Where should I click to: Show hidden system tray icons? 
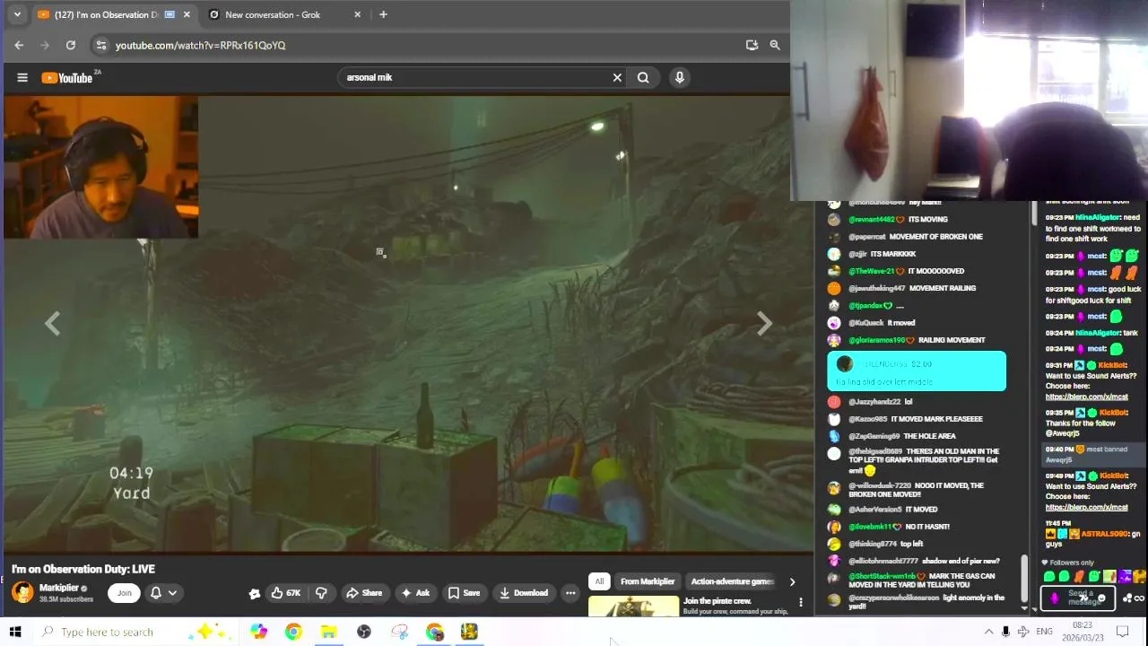tap(988, 632)
